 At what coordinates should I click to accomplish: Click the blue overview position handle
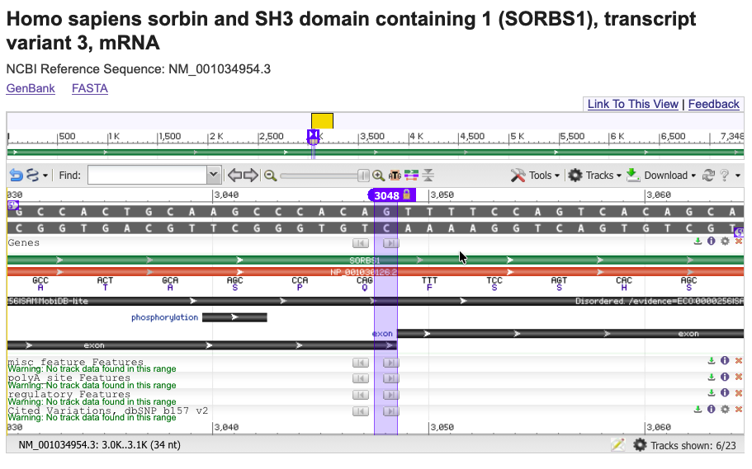(x=313, y=137)
